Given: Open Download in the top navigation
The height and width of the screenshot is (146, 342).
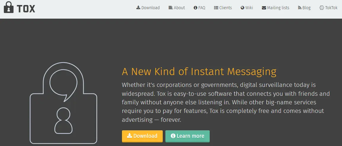Looking at the screenshot, I should pyautogui.click(x=148, y=8).
